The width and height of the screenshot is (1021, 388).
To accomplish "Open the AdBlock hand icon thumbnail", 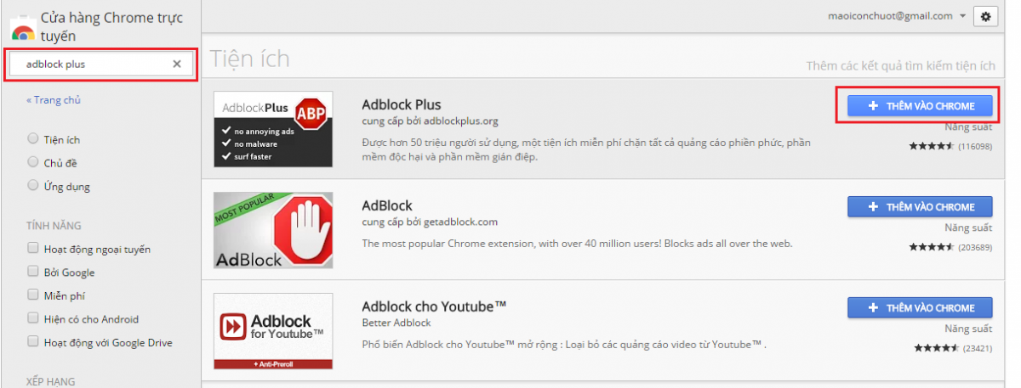I will point(272,231).
